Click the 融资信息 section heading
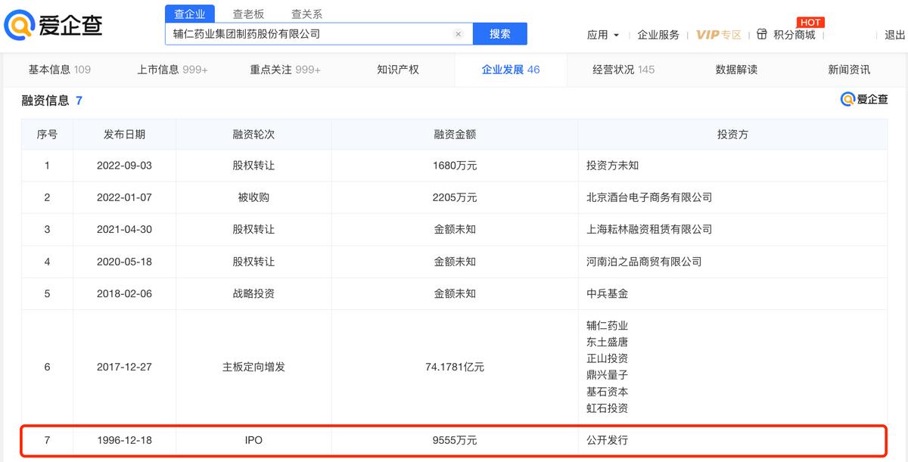Viewport: 908px width, 462px height. pyautogui.click(x=45, y=100)
